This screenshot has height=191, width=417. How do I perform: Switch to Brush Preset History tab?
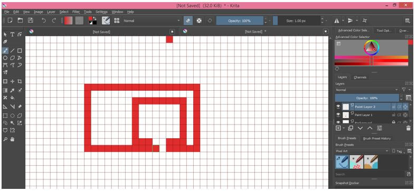click(x=377, y=138)
